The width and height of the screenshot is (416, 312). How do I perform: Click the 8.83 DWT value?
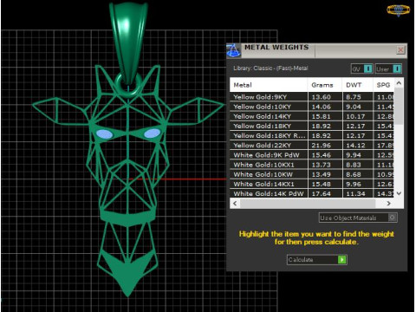(x=354, y=165)
